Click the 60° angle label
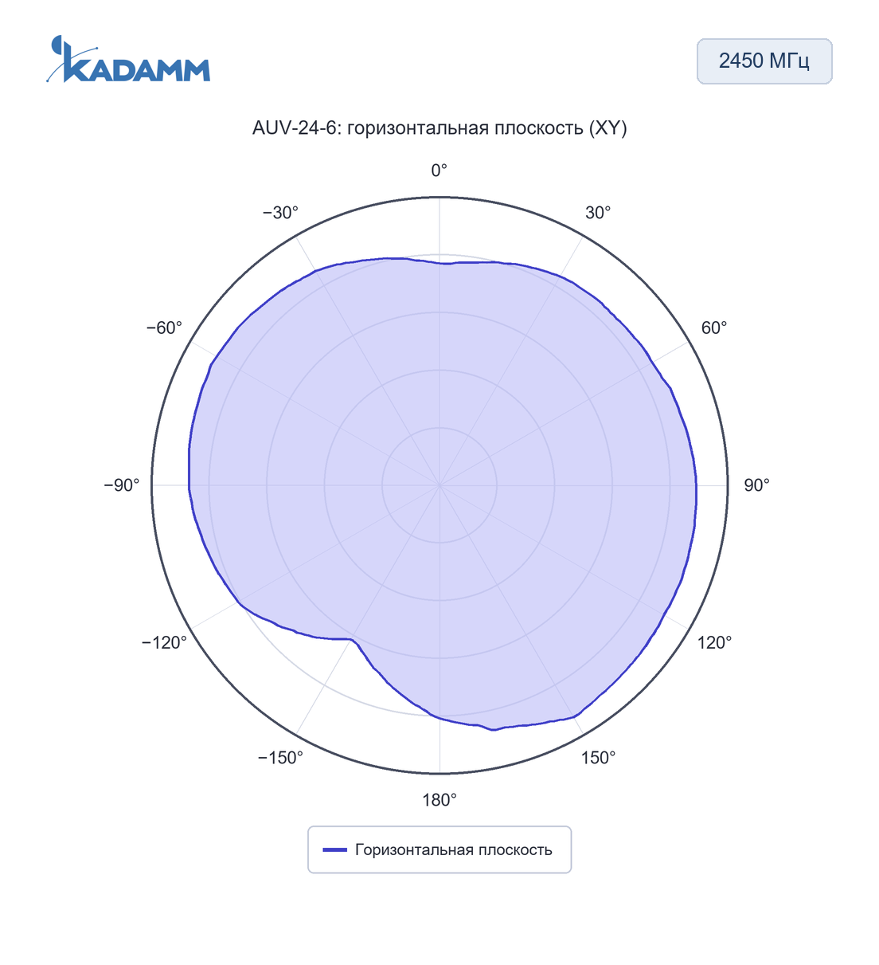Screen dimensions: 879x965 click(714, 328)
